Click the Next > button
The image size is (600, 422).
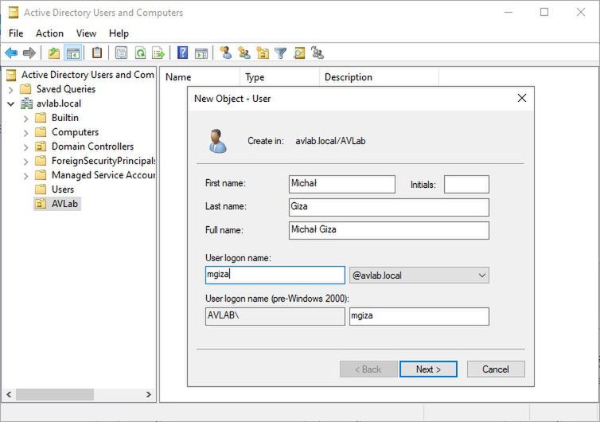[428, 369]
